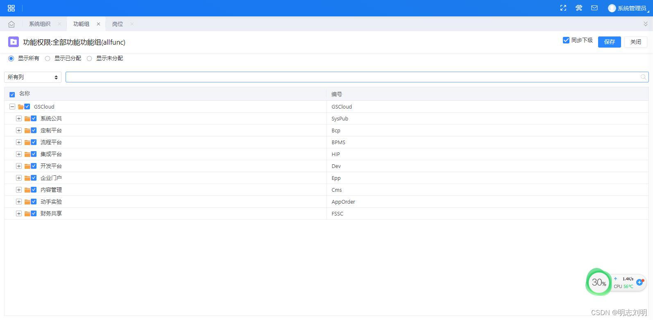This screenshot has width=653, height=320.
Task: Toggle fullscreen mode icon
Action: point(563,8)
